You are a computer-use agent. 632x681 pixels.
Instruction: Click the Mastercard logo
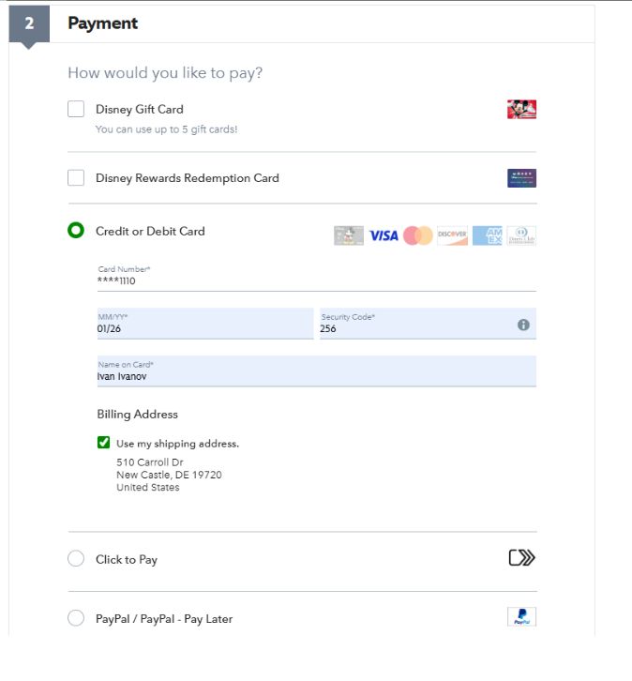[x=418, y=235]
